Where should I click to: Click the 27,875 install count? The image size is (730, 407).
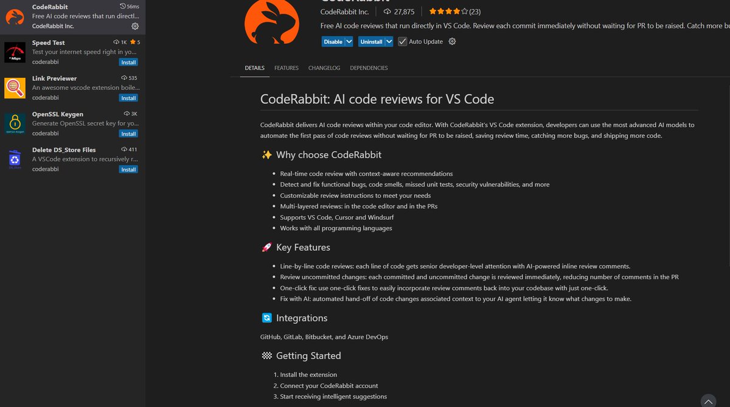point(399,11)
